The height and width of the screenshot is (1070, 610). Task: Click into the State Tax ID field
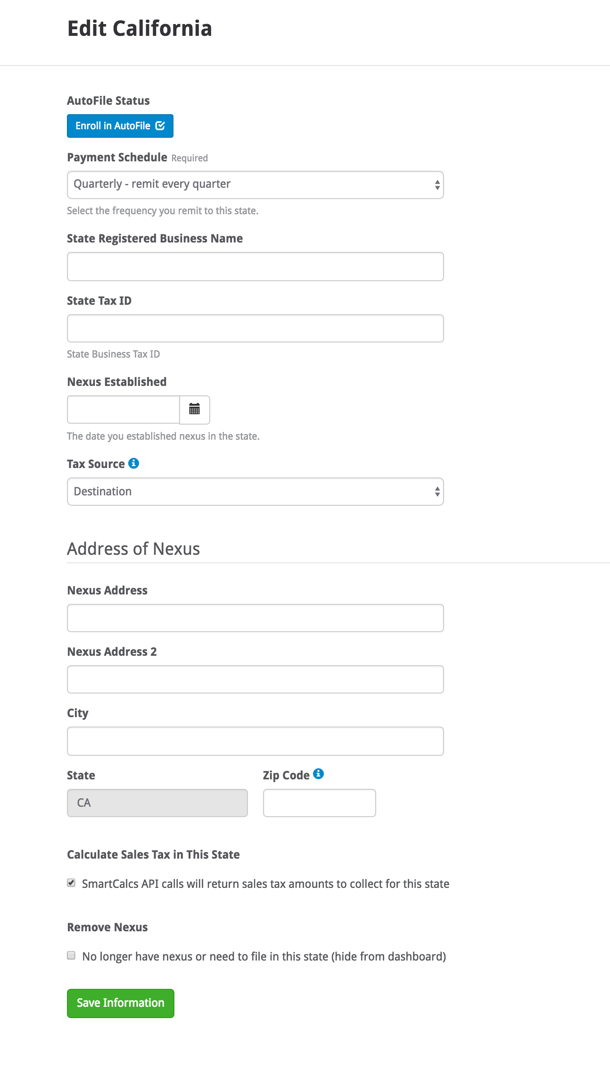pyautogui.click(x=256, y=328)
